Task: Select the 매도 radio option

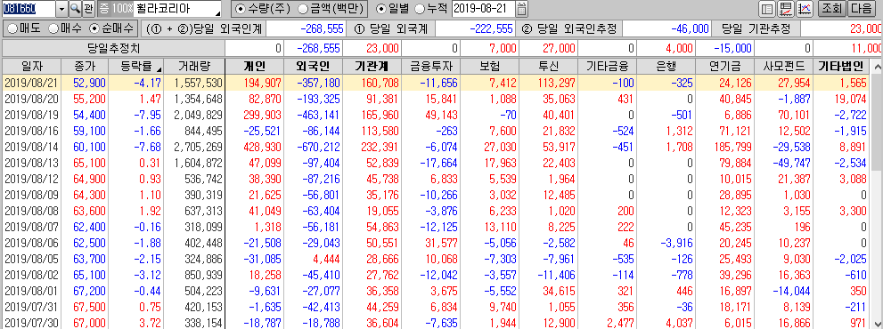Action: point(24,28)
